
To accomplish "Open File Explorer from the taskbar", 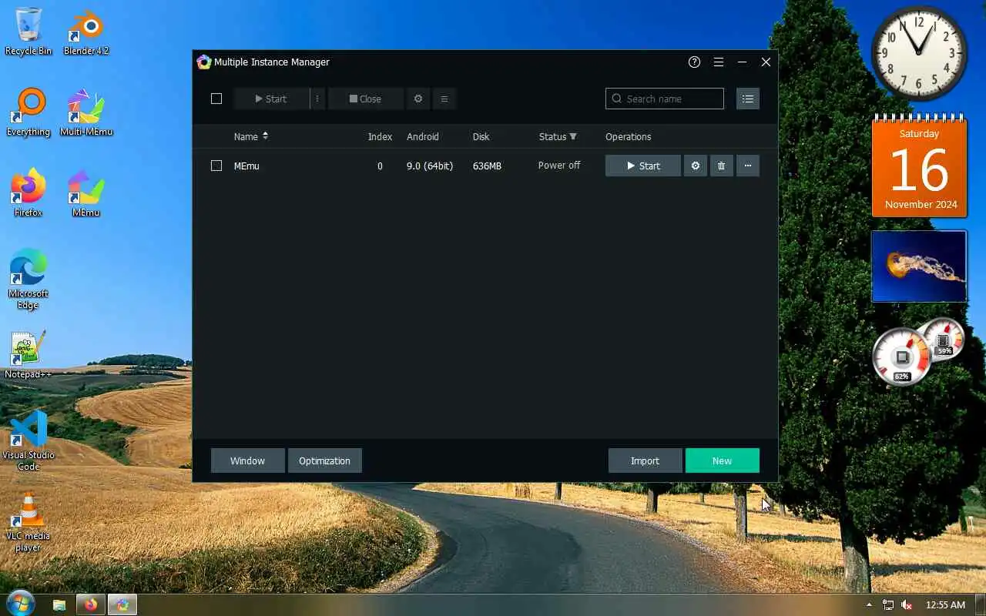I will coord(59,604).
